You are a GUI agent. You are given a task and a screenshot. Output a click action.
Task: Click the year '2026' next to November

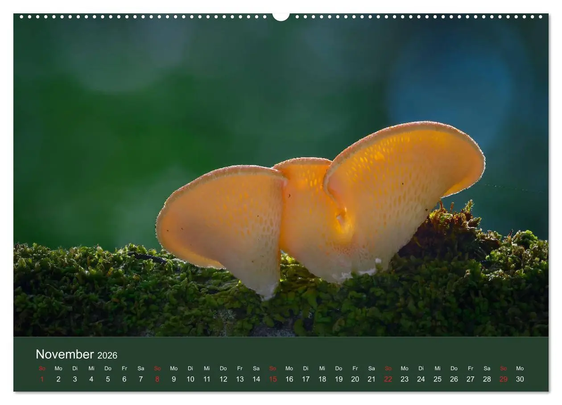coord(107,355)
